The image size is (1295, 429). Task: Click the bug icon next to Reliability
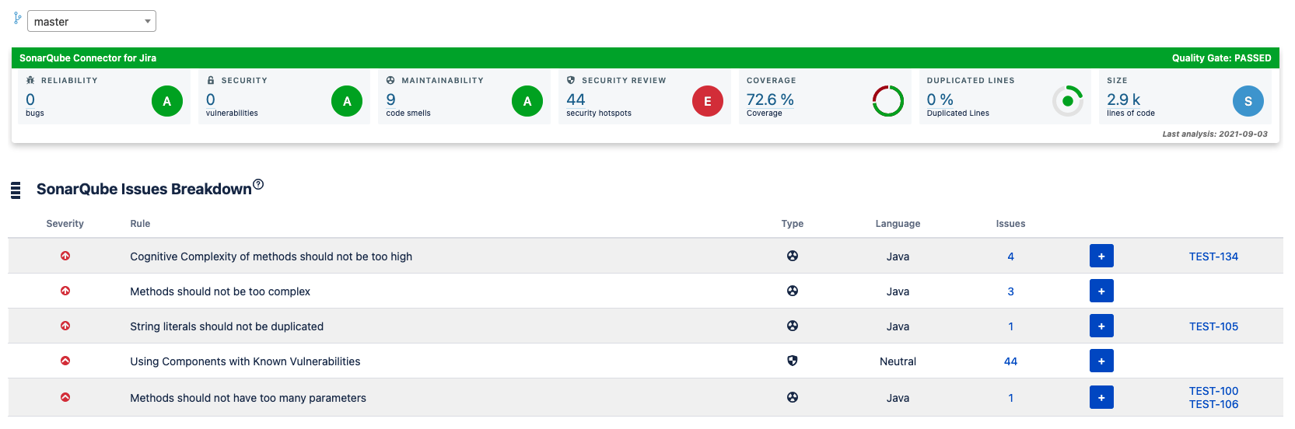tap(30, 80)
